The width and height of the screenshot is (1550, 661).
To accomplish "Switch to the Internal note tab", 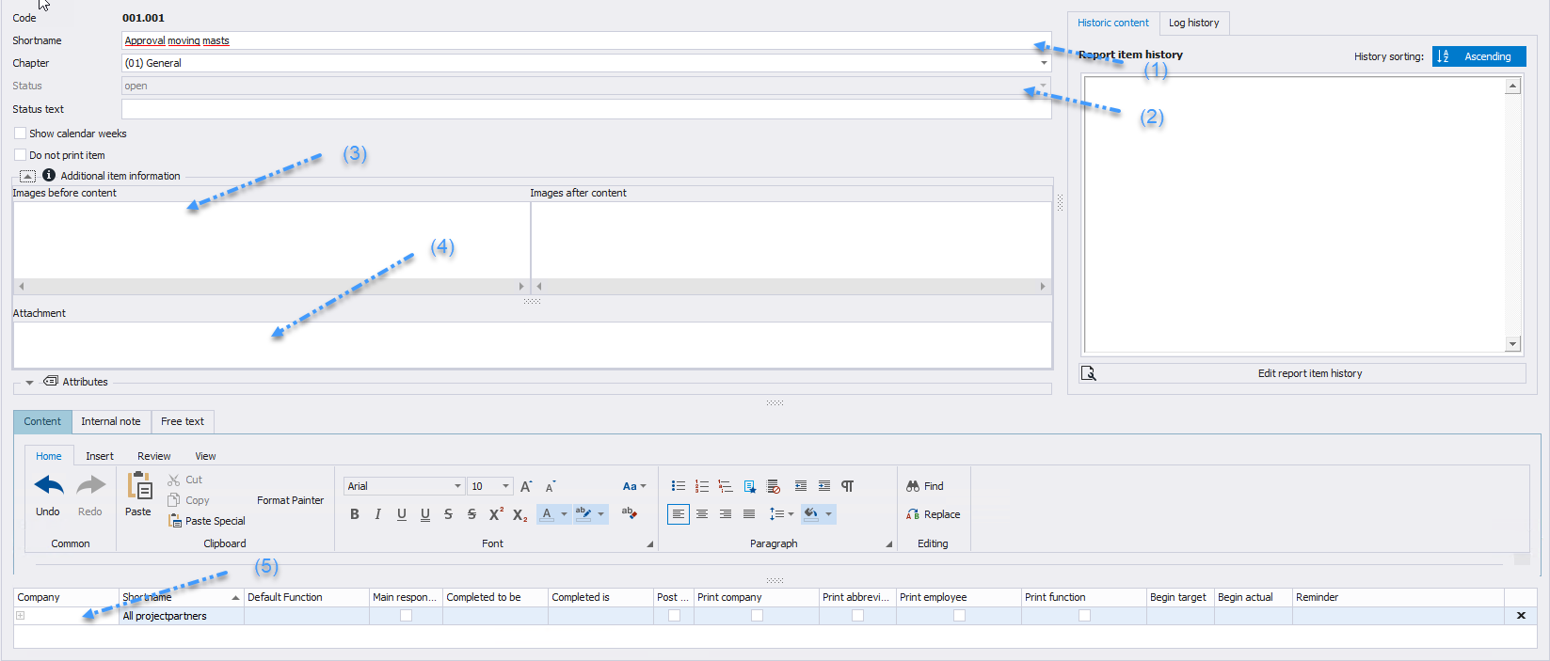I will tap(111, 421).
